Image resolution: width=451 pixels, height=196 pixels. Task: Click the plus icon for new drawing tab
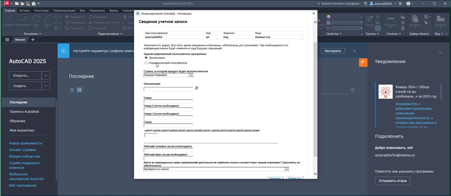coord(33,40)
